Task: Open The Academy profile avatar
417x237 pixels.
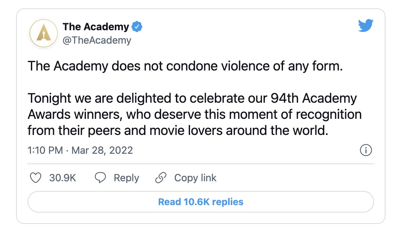Action: coord(42,33)
